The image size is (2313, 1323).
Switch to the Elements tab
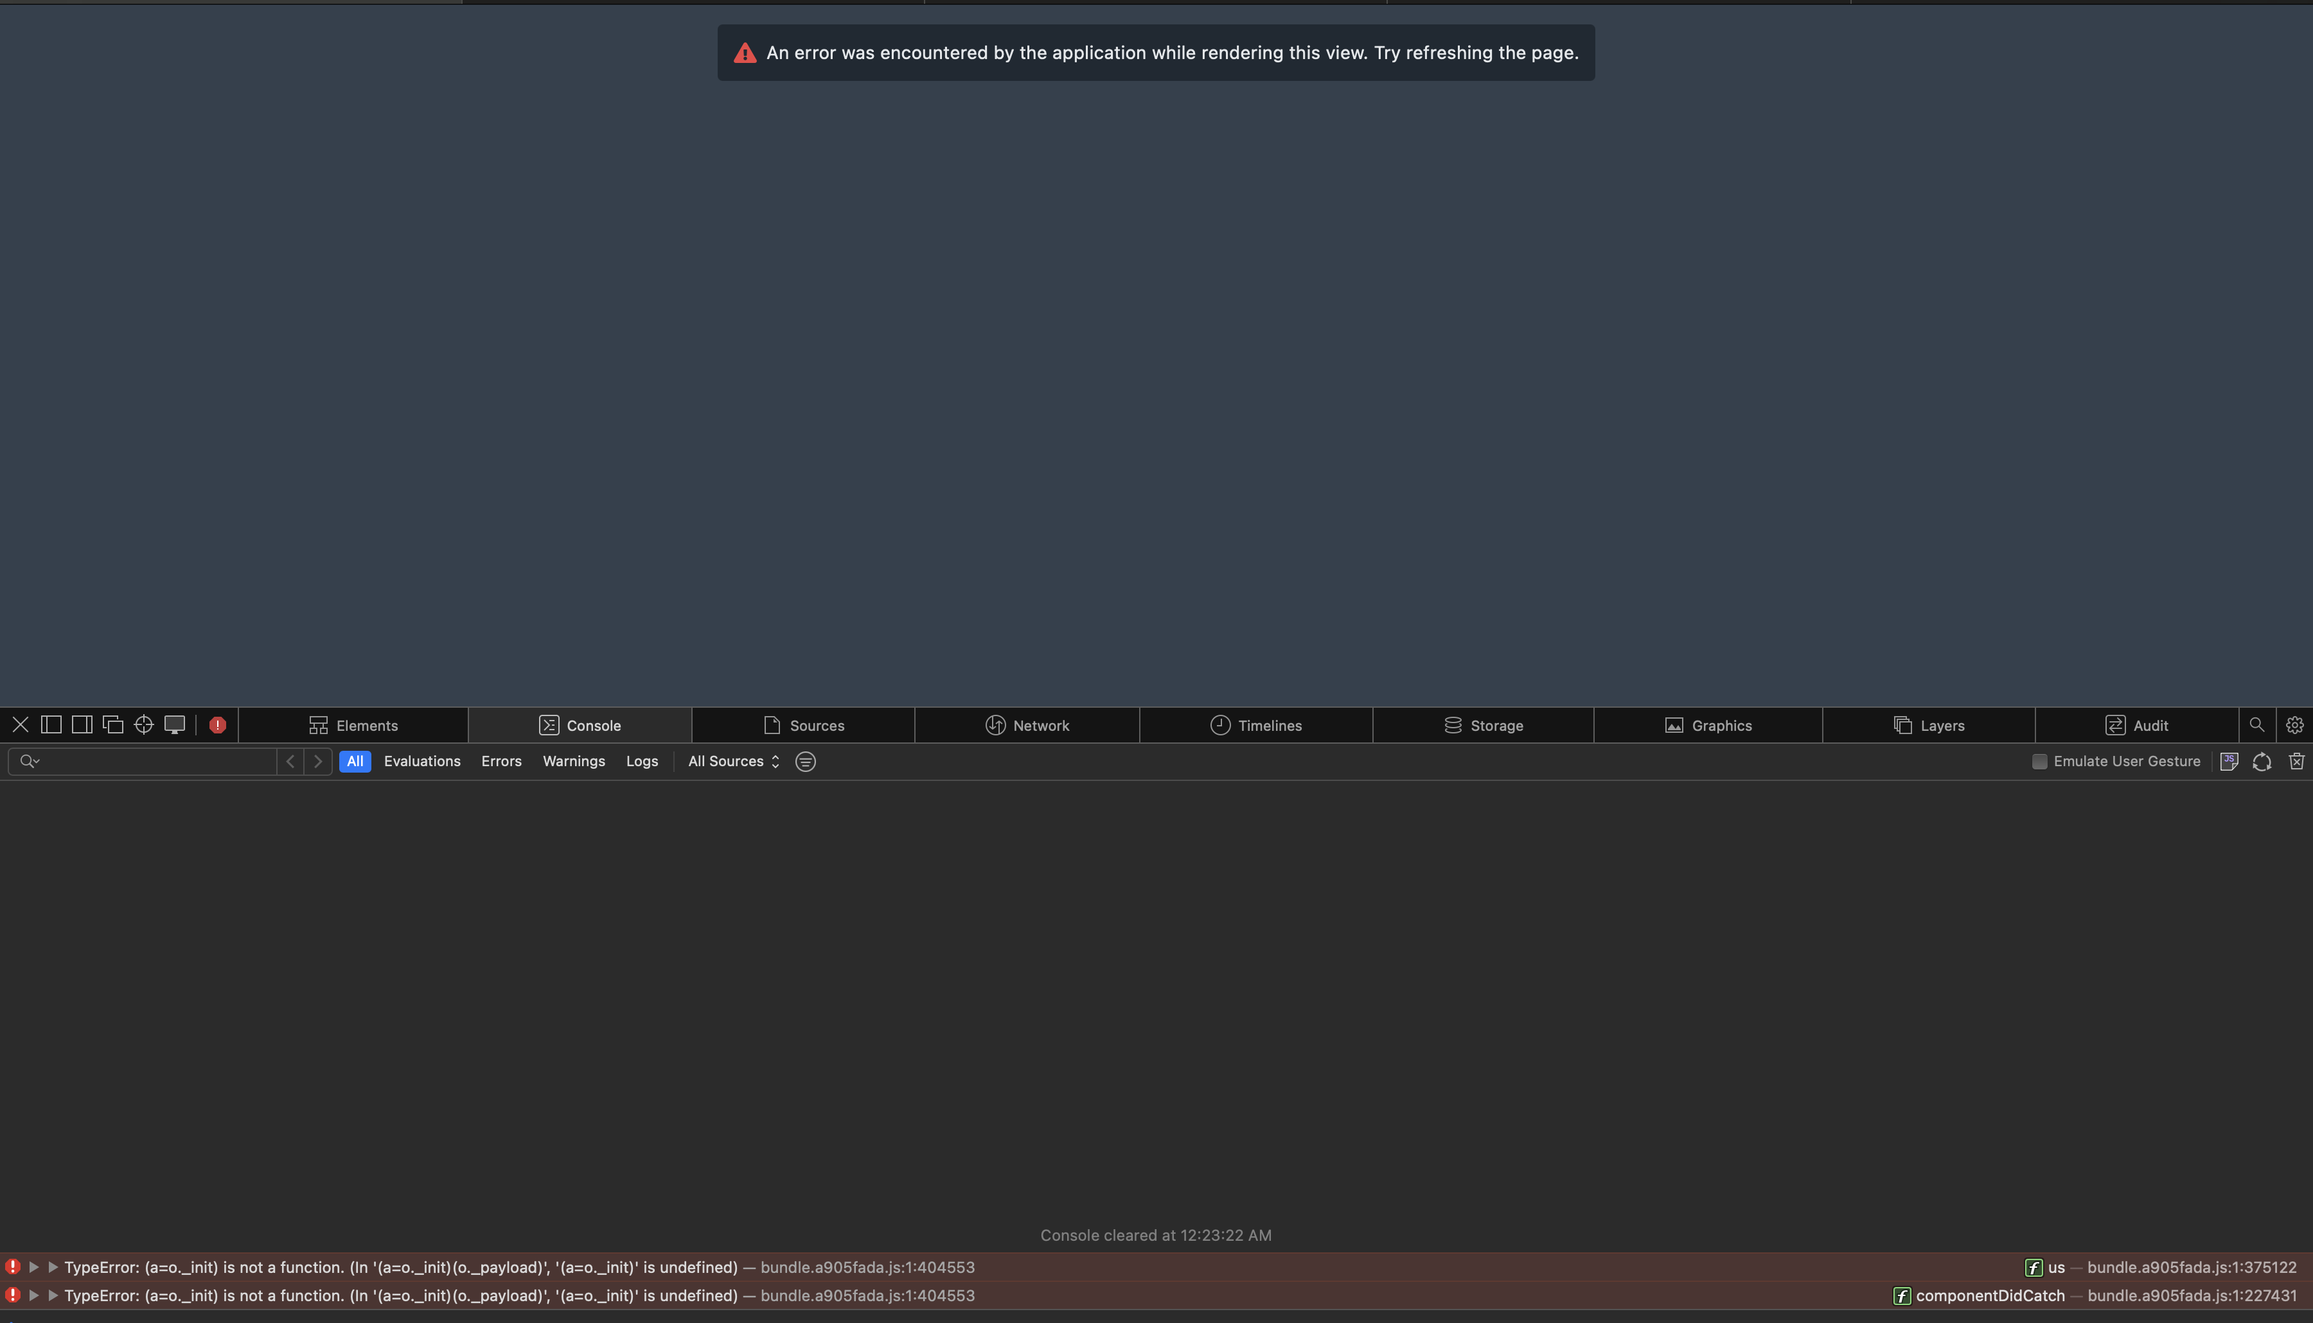(353, 725)
